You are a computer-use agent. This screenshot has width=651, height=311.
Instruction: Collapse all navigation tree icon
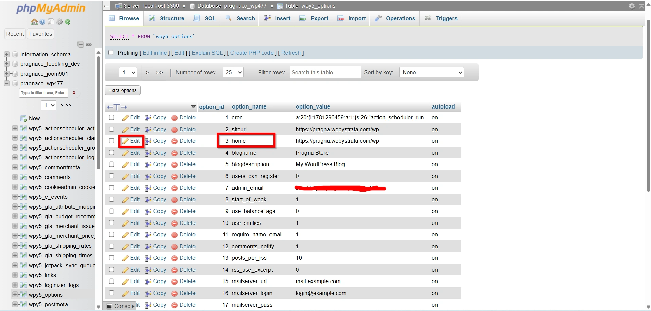click(x=80, y=44)
